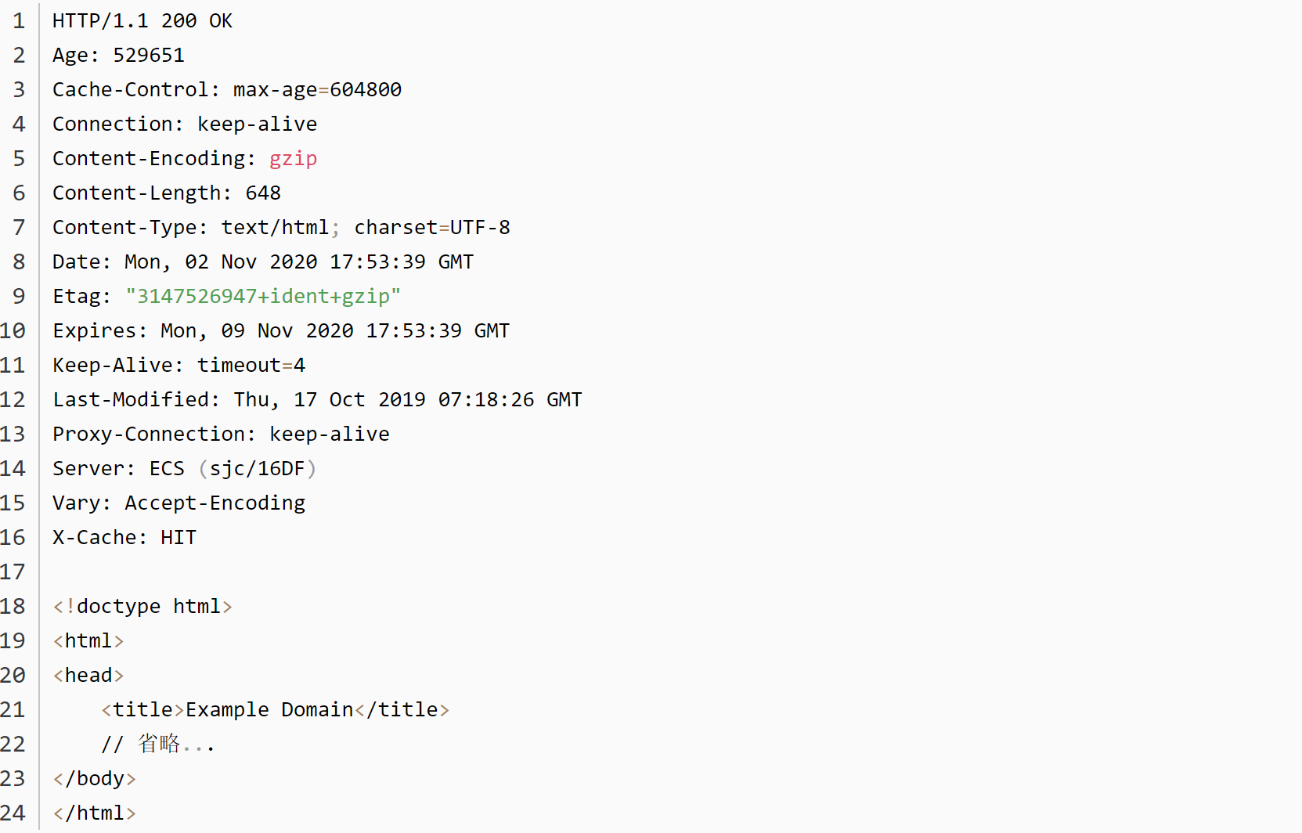The height and width of the screenshot is (833, 1302).
Task: Click line number 1 in the gutter
Action: (x=19, y=21)
